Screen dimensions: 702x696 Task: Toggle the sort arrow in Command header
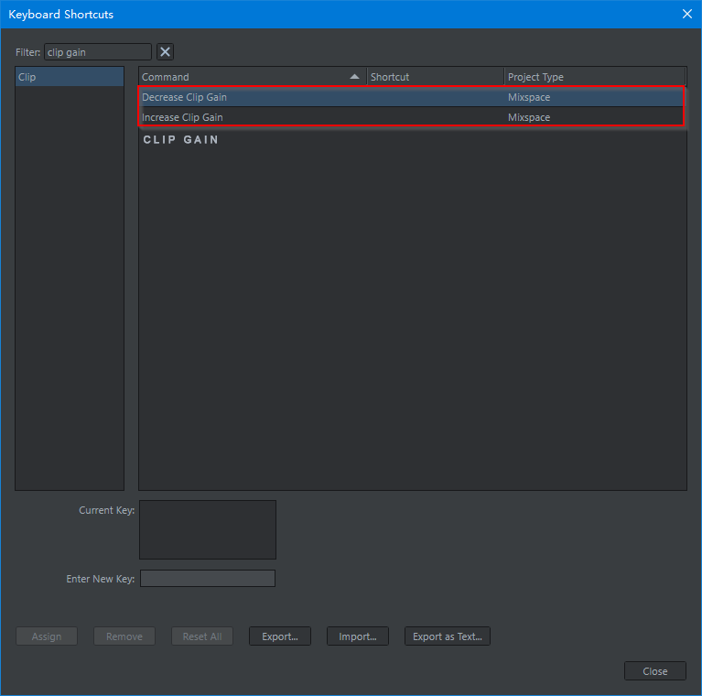point(354,77)
